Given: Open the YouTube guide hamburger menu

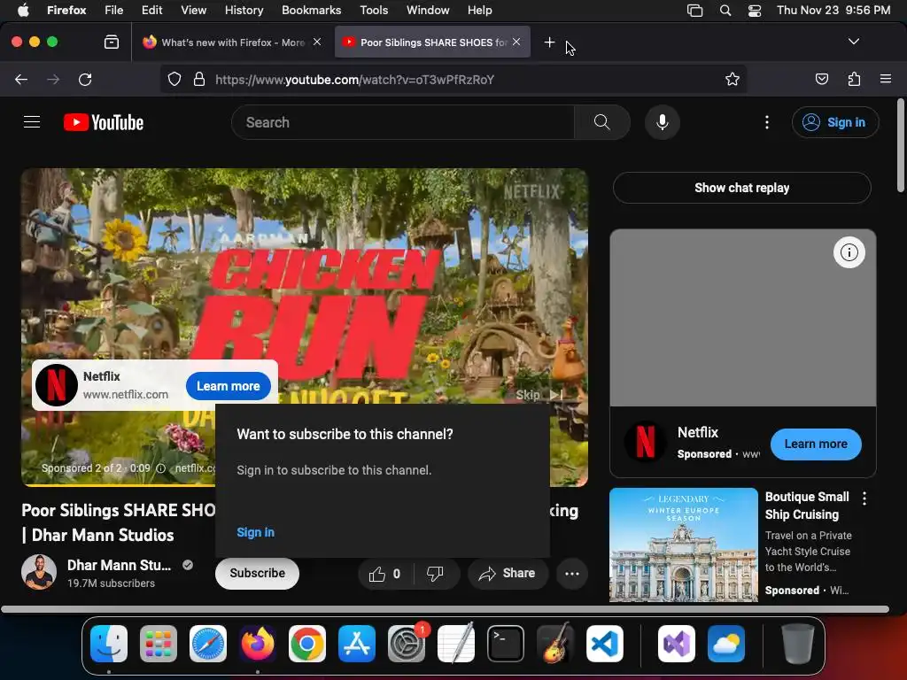Looking at the screenshot, I should 32,122.
